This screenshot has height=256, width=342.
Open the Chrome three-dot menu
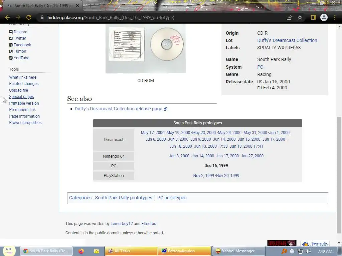point(335,17)
